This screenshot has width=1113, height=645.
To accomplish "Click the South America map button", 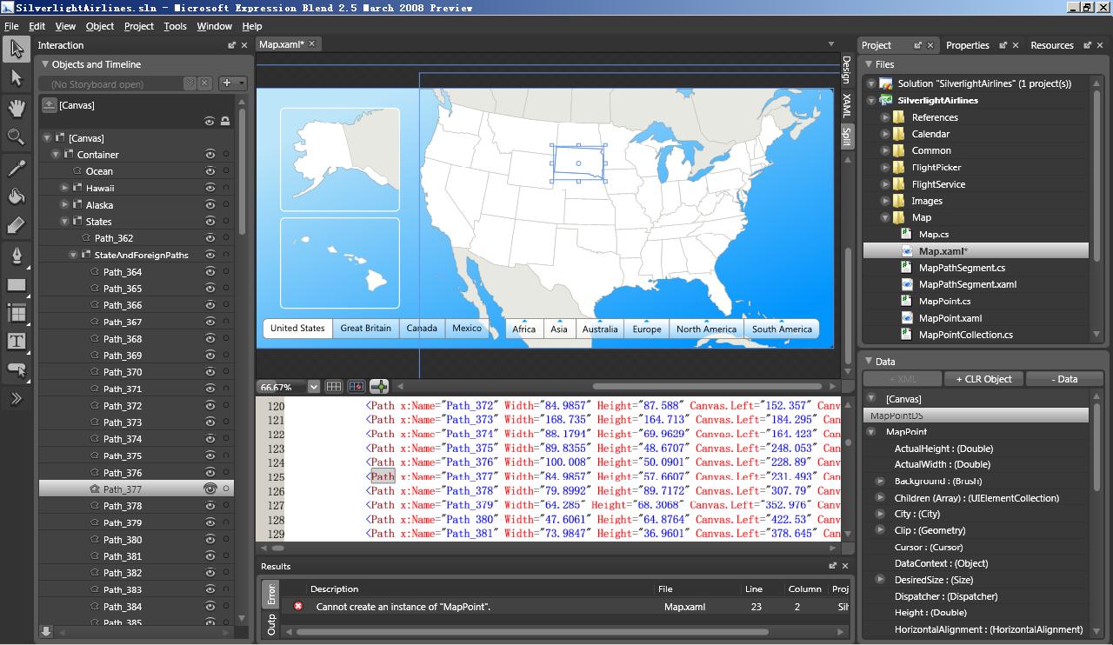I will click(x=782, y=329).
